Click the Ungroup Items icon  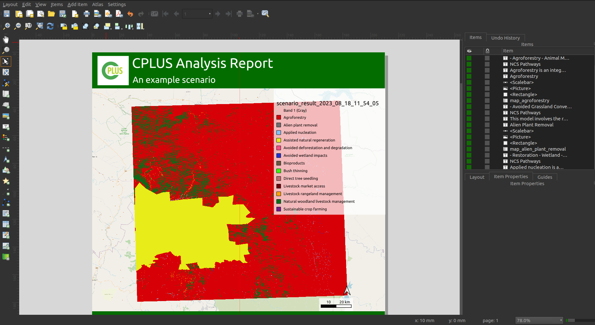pos(96,26)
